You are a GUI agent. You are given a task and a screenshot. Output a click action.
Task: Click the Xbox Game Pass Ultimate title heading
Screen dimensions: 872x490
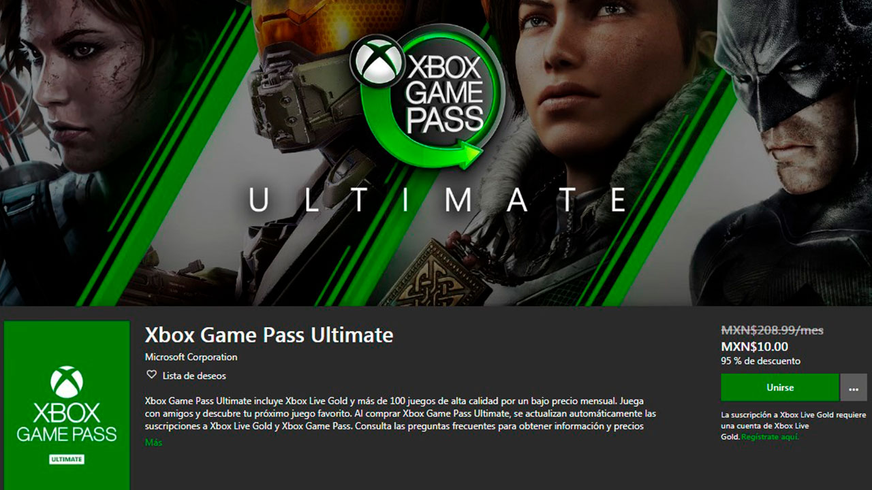[269, 335]
